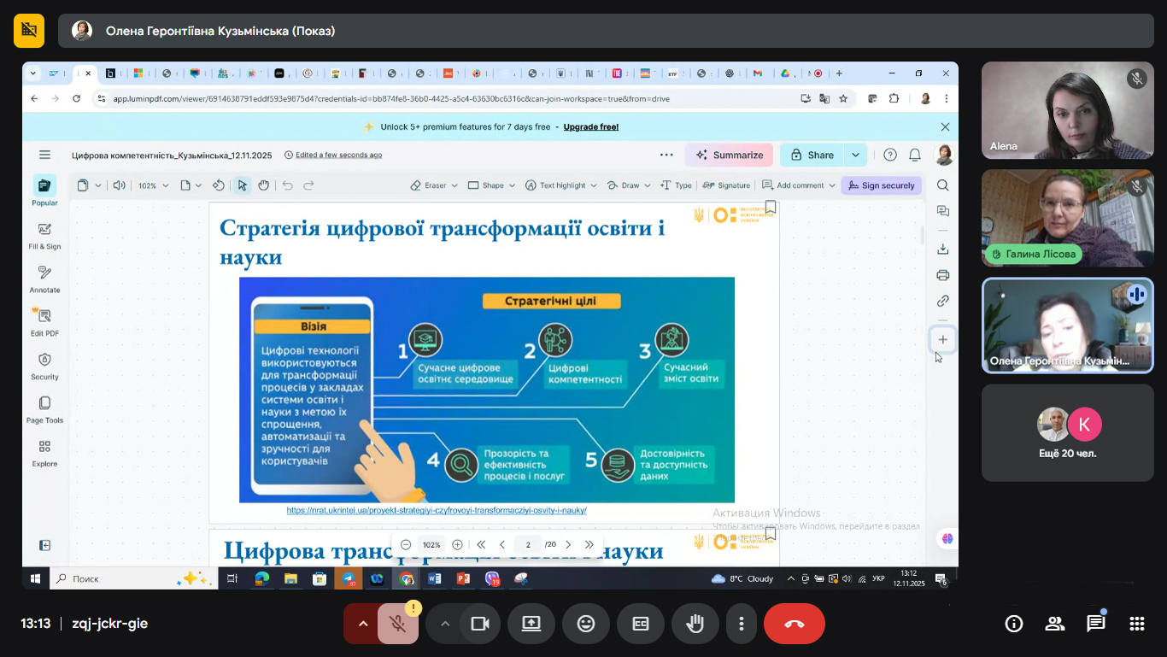Select the Annotate tool in Lumin sidebar
The image size is (1167, 657).
[x=44, y=278]
